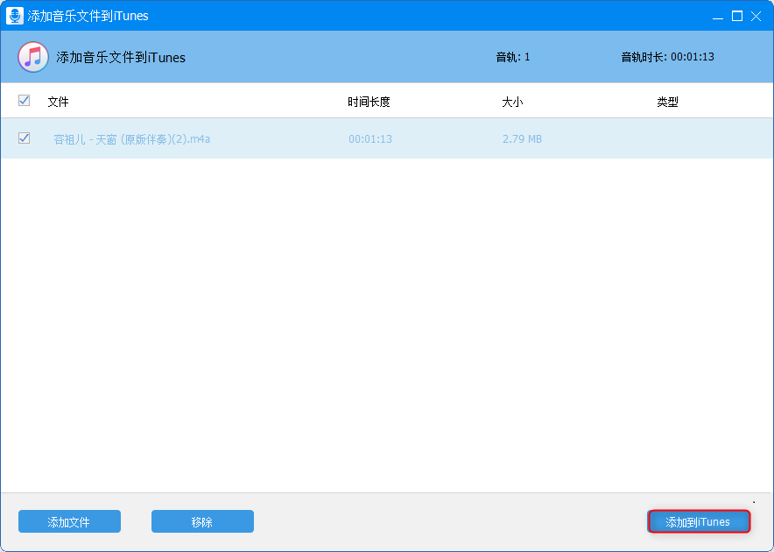Screen dimensions: 774x552
Task: Sort by the 时间长度 column header
Action: (369, 102)
